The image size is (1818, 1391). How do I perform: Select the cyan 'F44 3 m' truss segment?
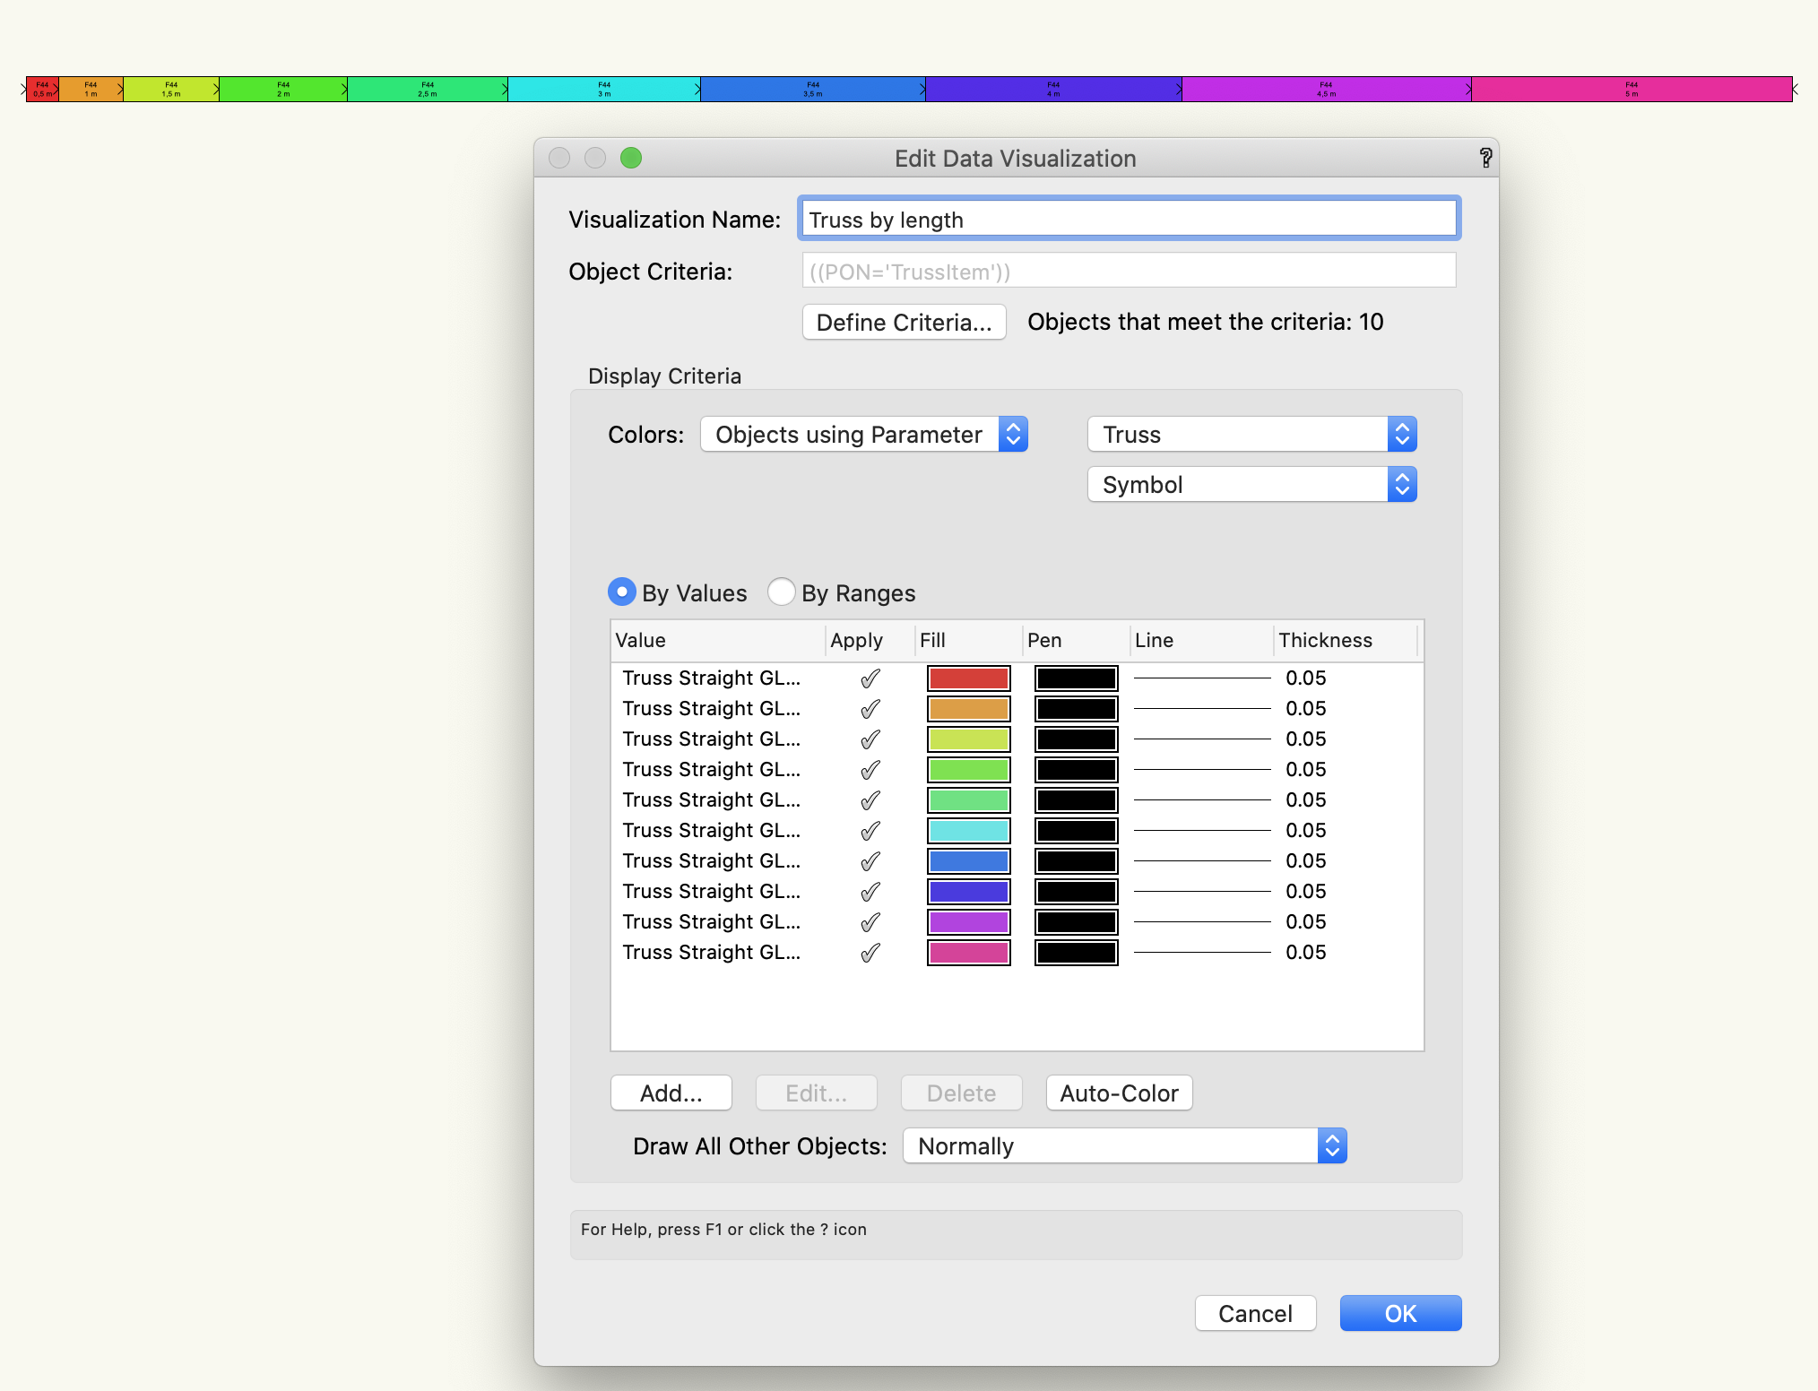(x=603, y=89)
